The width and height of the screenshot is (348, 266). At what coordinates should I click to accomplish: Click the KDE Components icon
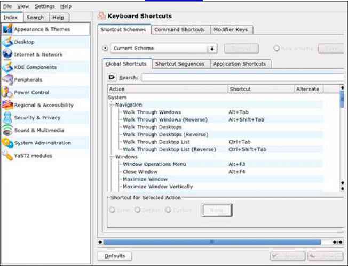(x=7, y=67)
